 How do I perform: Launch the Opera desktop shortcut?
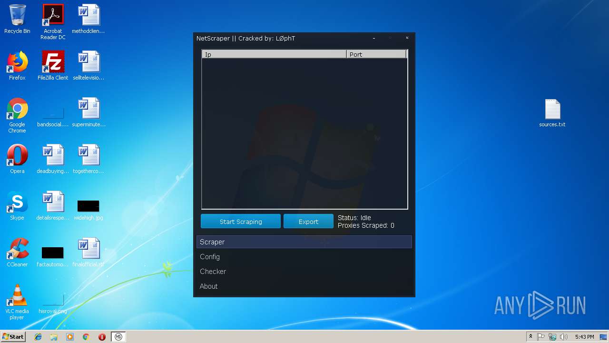[17, 159]
